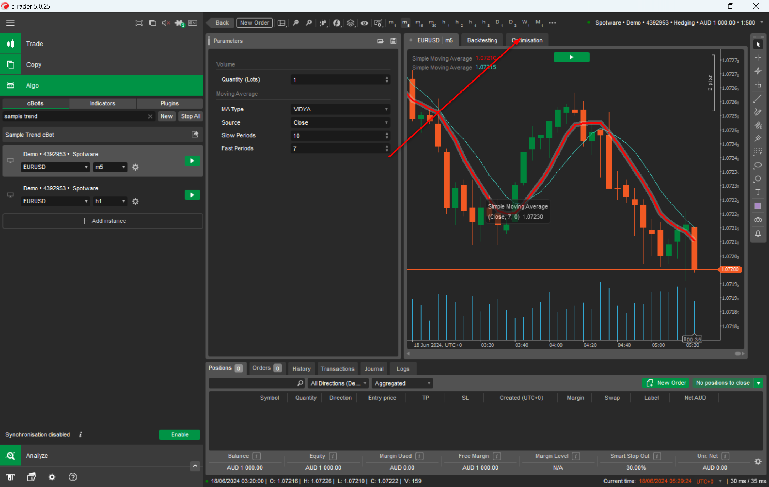Open settings gear for h1 instance
The width and height of the screenshot is (769, 487).
pyautogui.click(x=135, y=201)
